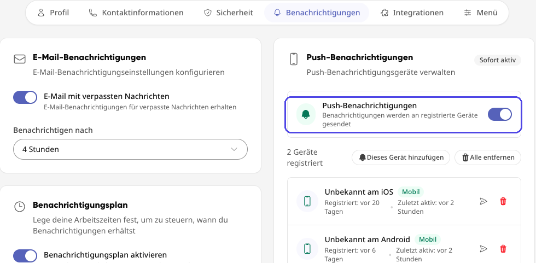The height and width of the screenshot is (263, 536).
Task: Click the envelope icon beside E-Mail-Benachrichtigungen
Action: (20, 59)
